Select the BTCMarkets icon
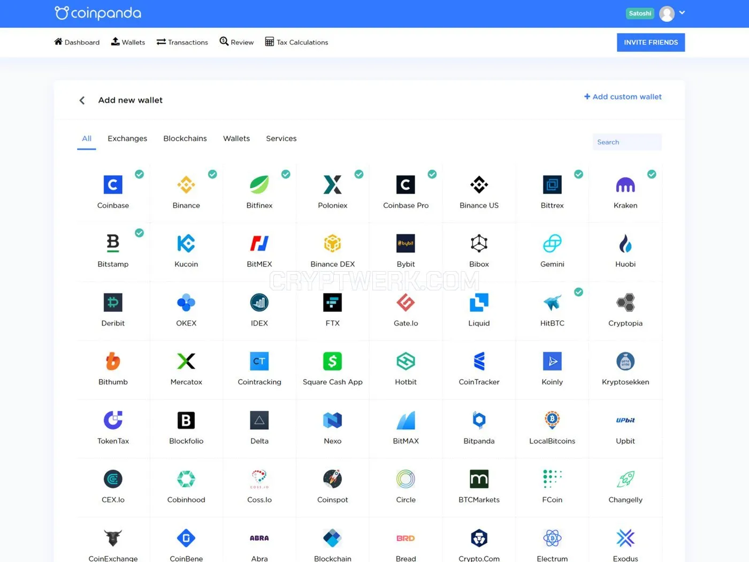This screenshot has height=562, width=749. pyautogui.click(x=479, y=479)
